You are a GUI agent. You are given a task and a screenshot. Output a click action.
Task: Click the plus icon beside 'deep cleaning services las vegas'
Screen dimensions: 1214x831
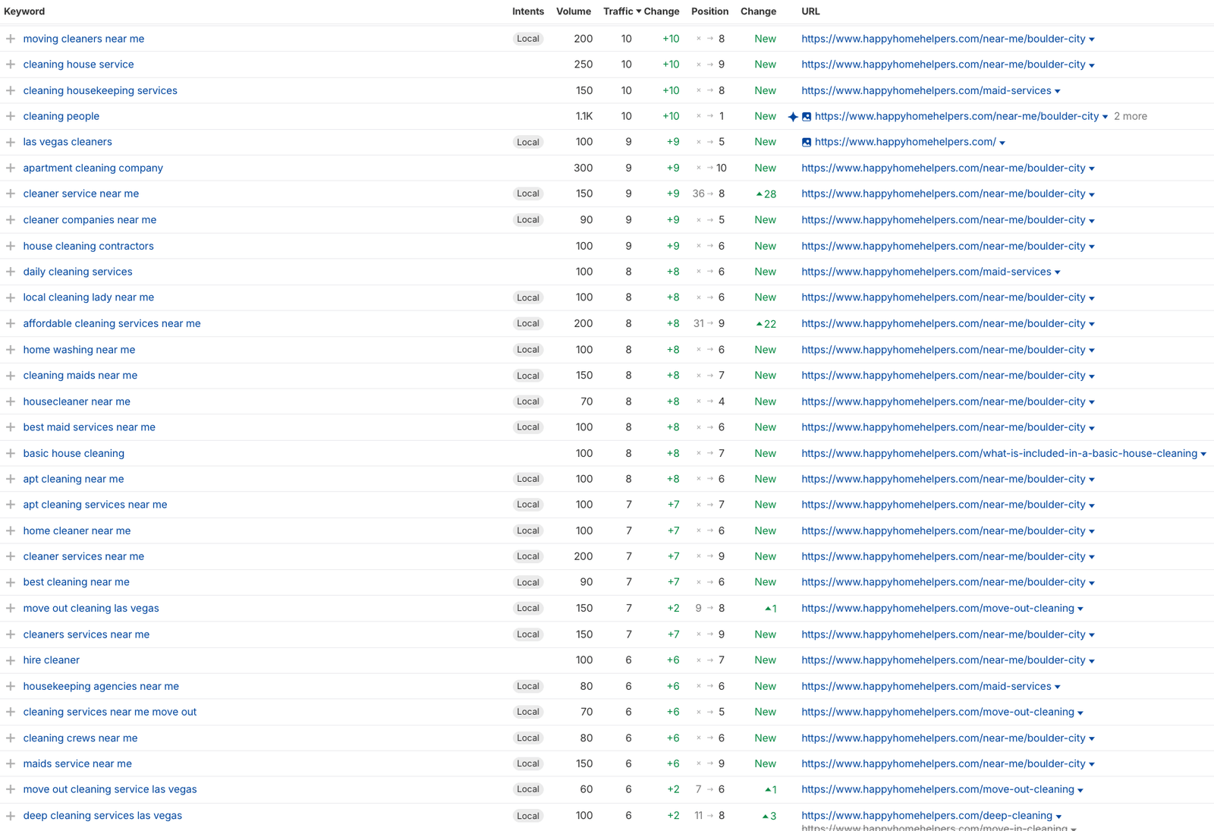coord(11,816)
